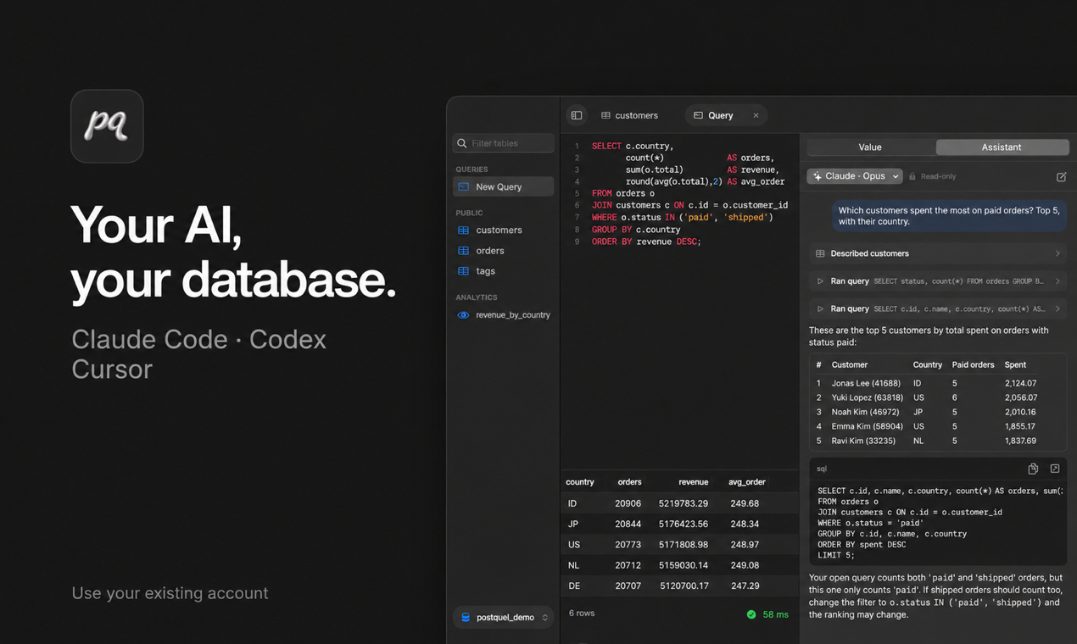1077x644 pixels.
Task: Open the postquel_demo connection switcher
Action: pos(504,617)
